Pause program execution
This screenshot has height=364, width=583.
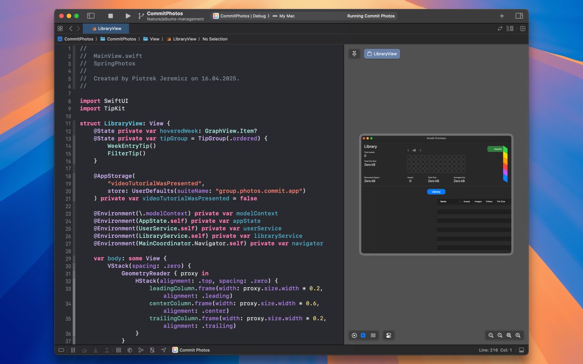coord(73,350)
